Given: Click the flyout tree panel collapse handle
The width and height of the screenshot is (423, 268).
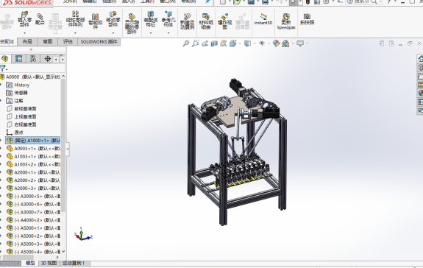Looking at the screenshot, I should (x=68, y=149).
